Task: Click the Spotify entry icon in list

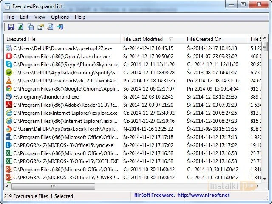Action: 9,72
